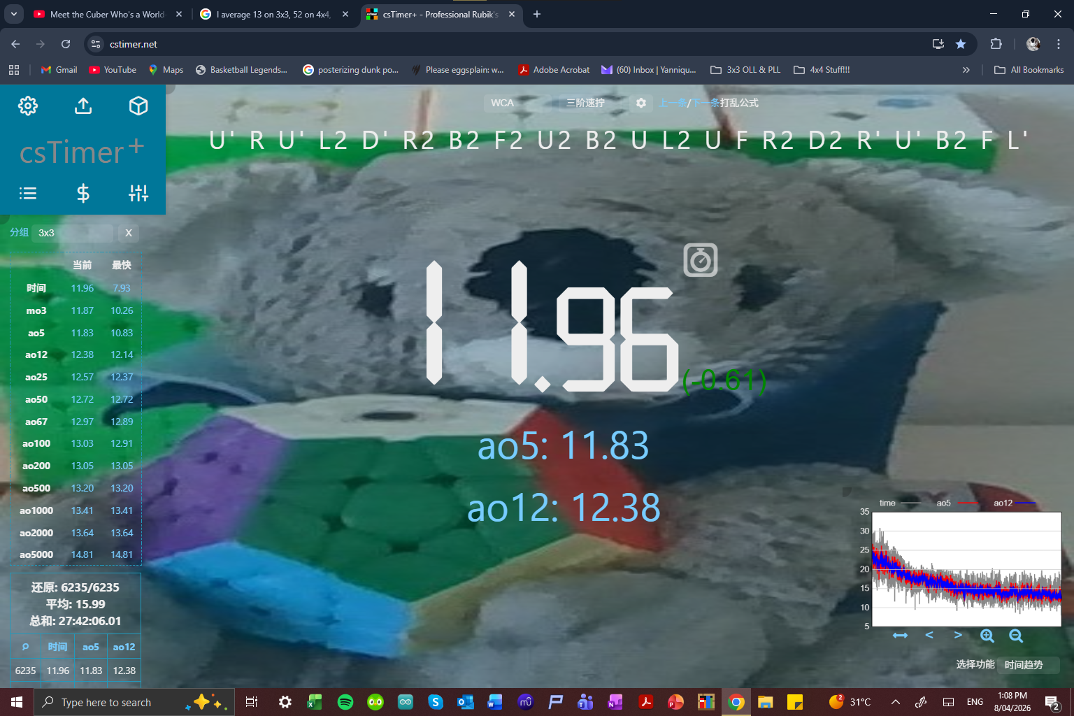
Task: Open Spotify from the taskbar
Action: 345,702
